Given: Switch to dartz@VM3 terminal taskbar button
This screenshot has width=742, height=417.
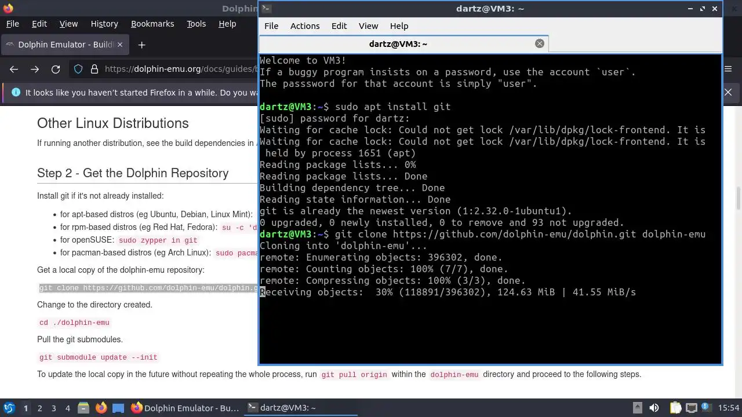Looking at the screenshot, I should (301, 408).
